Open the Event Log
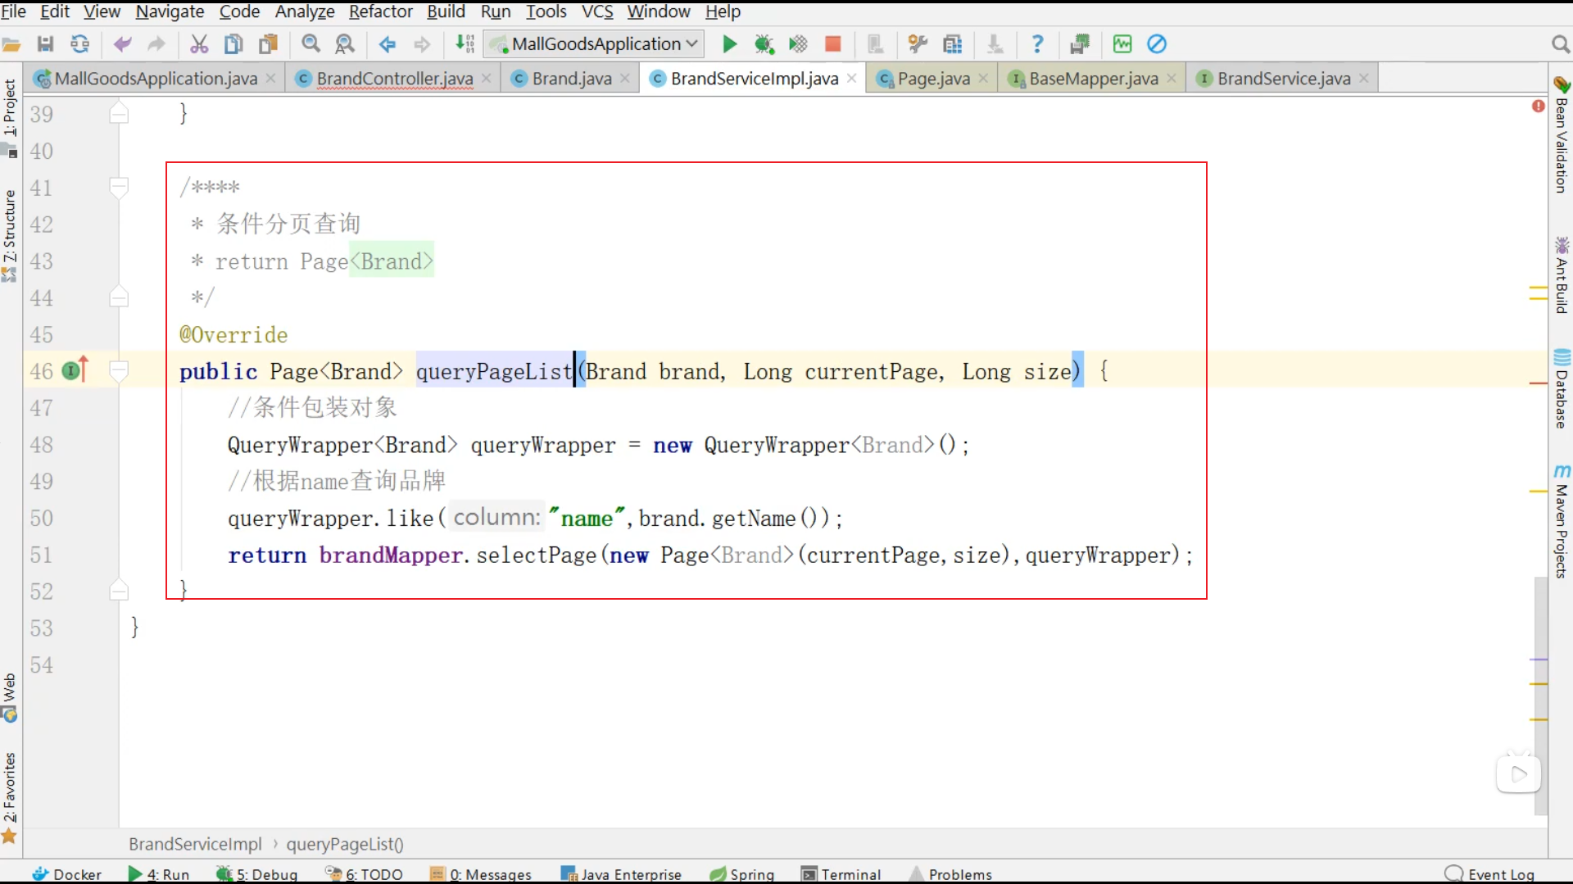 (1502, 874)
